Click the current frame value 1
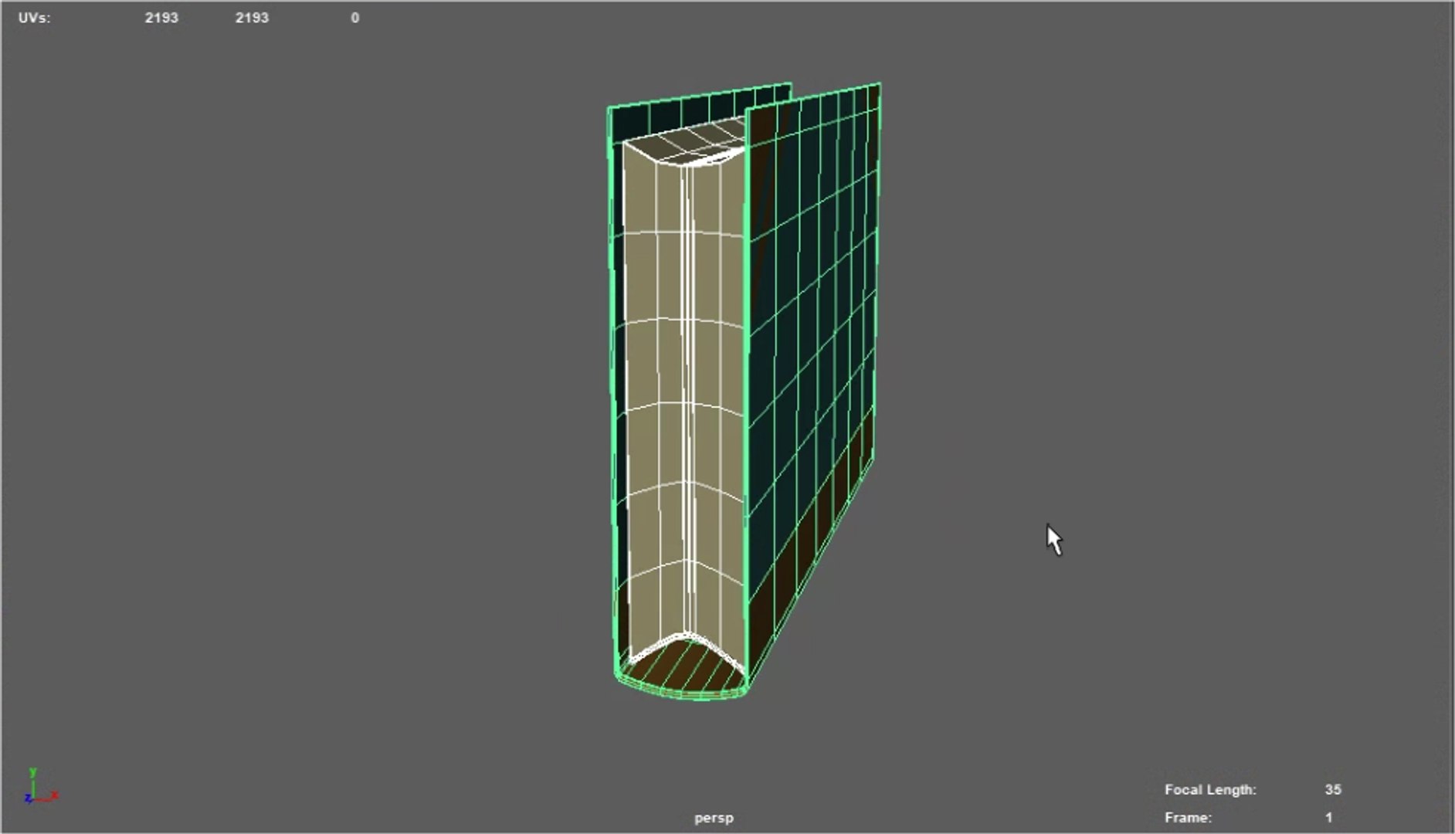Image resolution: width=1455 pixels, height=834 pixels. (1329, 817)
